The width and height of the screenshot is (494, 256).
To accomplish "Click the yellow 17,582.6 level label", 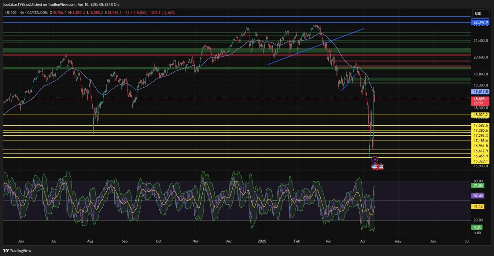I will tap(480, 126).
